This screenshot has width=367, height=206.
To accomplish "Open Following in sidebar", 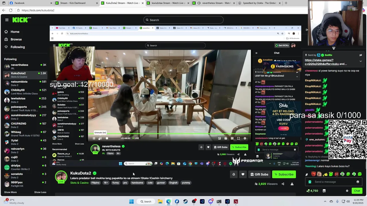I will [17, 47].
